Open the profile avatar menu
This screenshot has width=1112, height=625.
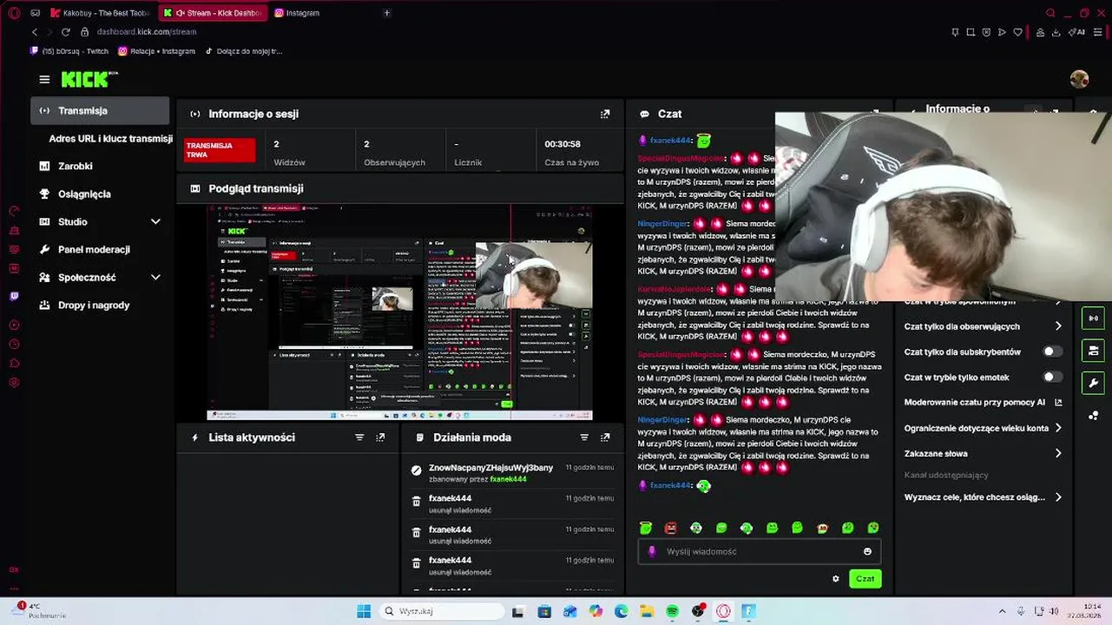click(x=1079, y=79)
